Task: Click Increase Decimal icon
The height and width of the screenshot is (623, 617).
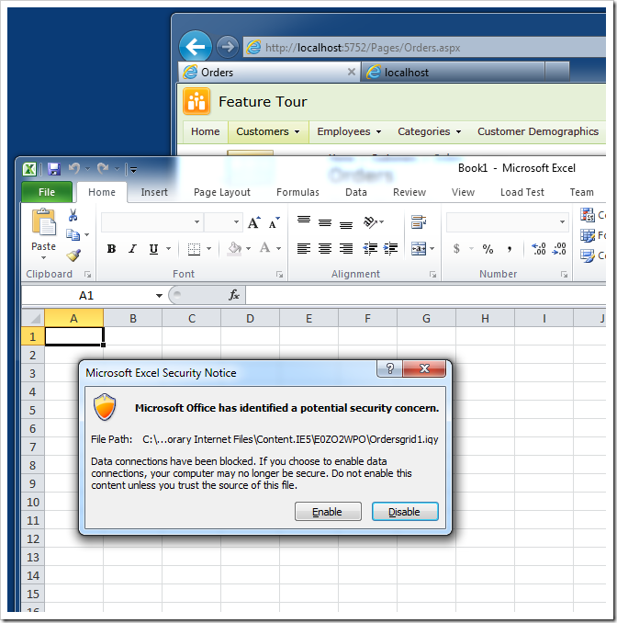Action: pyautogui.click(x=538, y=249)
